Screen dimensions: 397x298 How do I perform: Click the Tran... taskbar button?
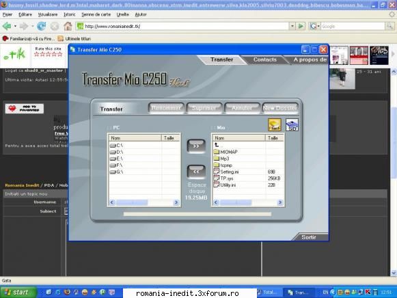click(x=299, y=293)
